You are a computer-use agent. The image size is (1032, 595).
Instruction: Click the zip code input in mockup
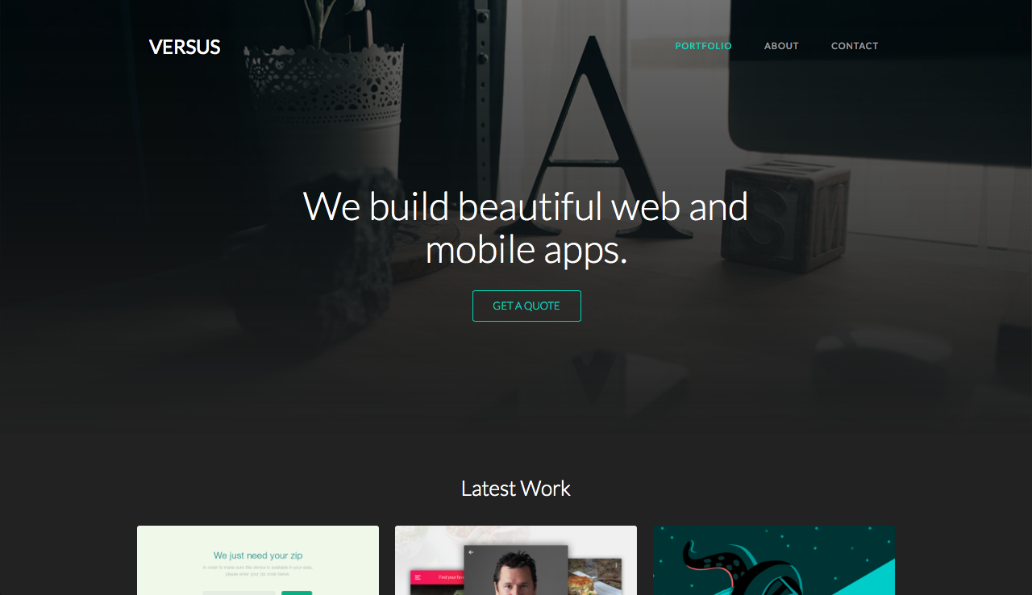click(x=239, y=593)
